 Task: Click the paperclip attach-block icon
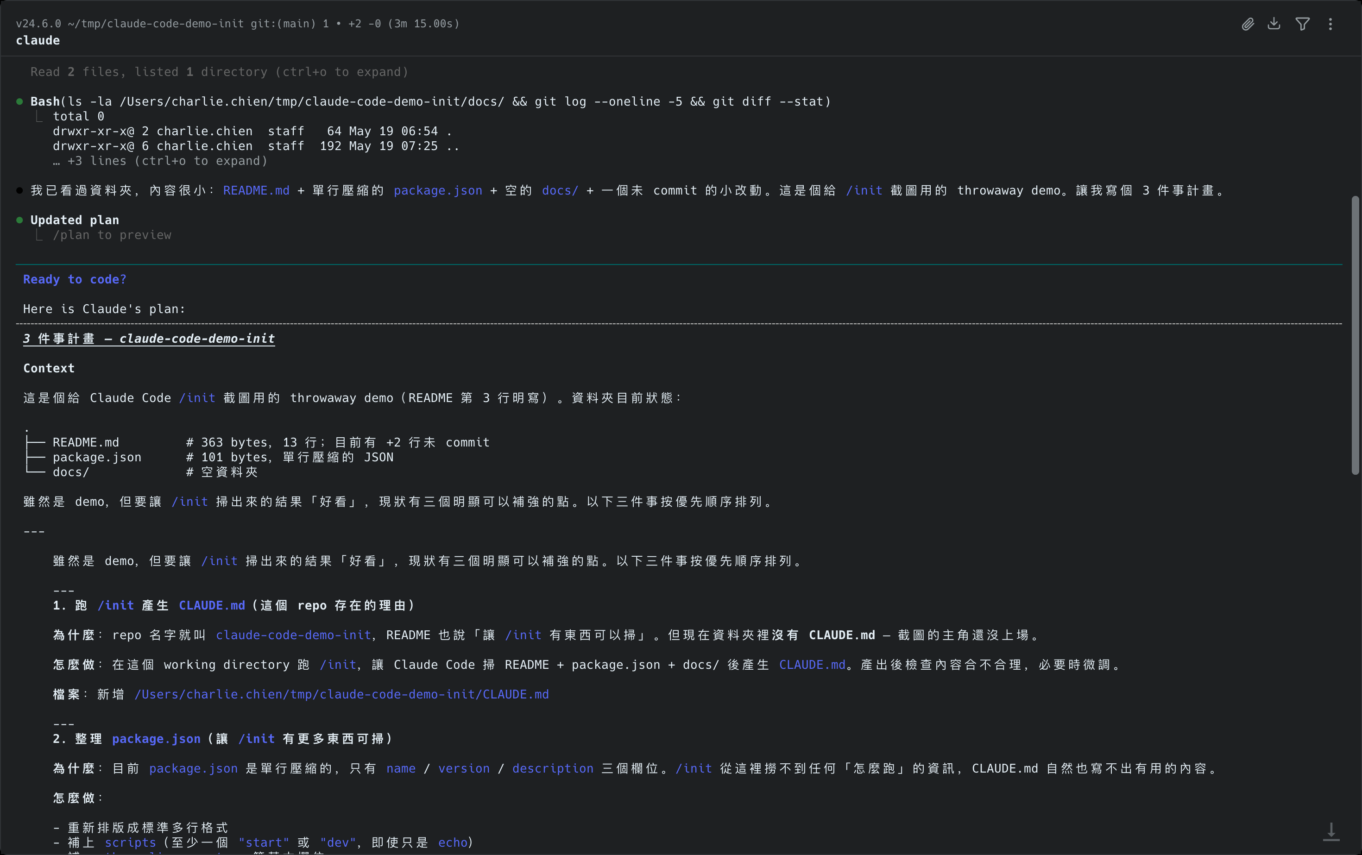(1248, 24)
